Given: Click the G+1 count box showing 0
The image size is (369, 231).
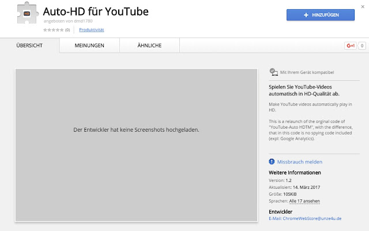Looking at the screenshot, I should pos(362,46).
